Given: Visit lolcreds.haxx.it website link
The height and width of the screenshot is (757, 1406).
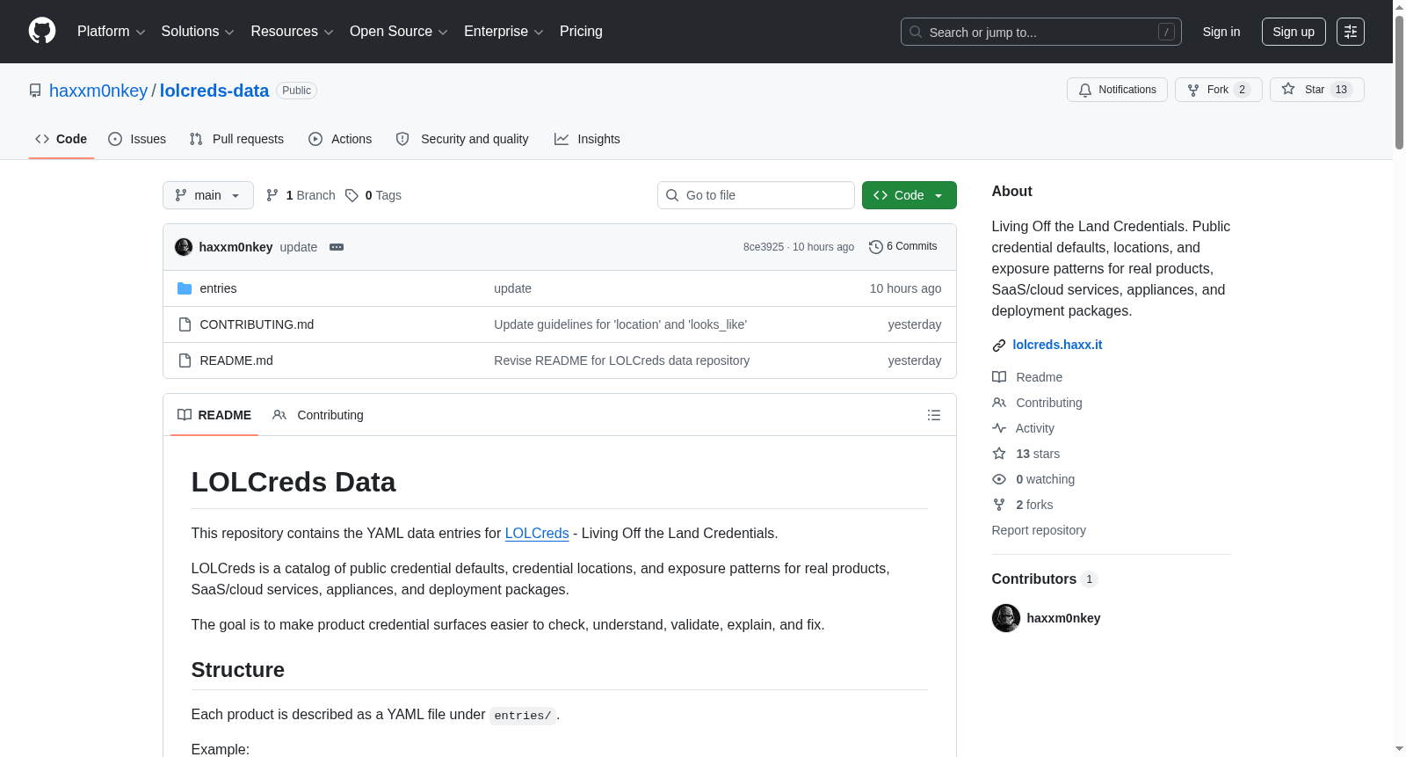Looking at the screenshot, I should click(x=1057, y=345).
